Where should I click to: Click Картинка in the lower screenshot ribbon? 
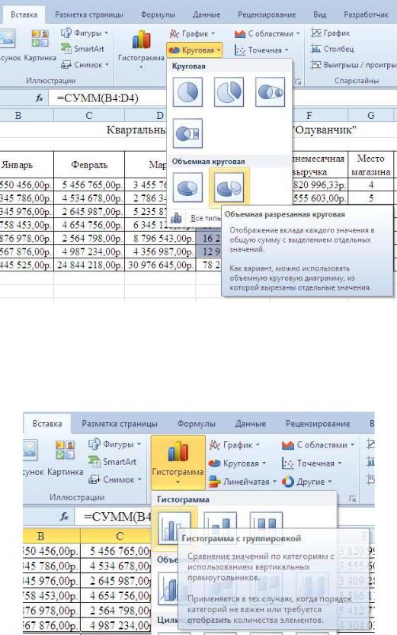click(x=66, y=458)
